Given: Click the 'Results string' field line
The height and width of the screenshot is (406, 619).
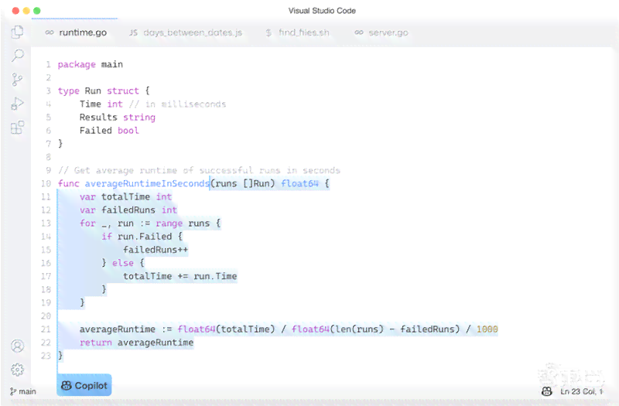Looking at the screenshot, I should 118,118.
